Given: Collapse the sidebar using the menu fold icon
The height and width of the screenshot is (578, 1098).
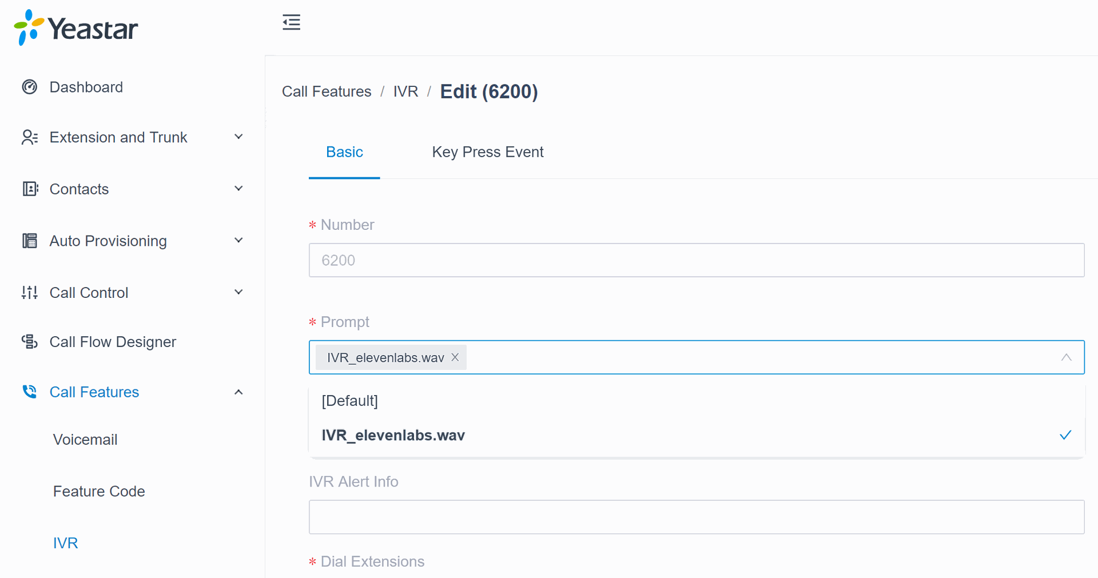Looking at the screenshot, I should tap(291, 22).
